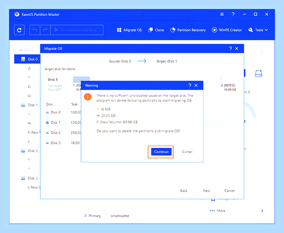Click the Disk column header in list
The width and height of the screenshot is (284, 233).
[x=49, y=104]
